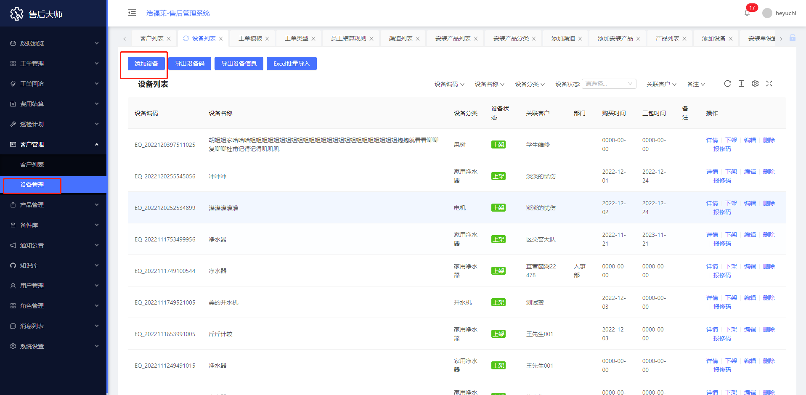806x395 pixels.
Task: Open 详情 for device 冲冲冲
Action: pos(712,172)
